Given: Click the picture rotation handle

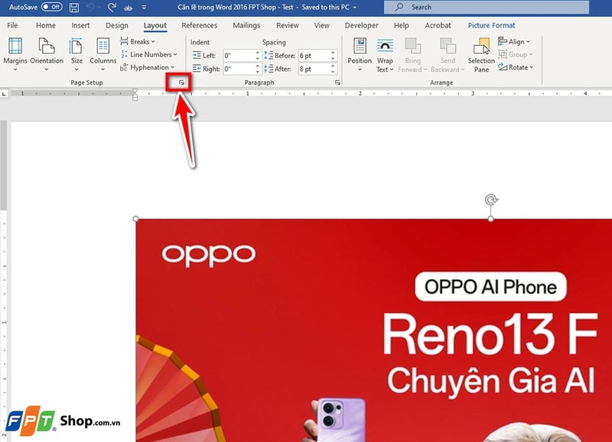Looking at the screenshot, I should [491, 200].
